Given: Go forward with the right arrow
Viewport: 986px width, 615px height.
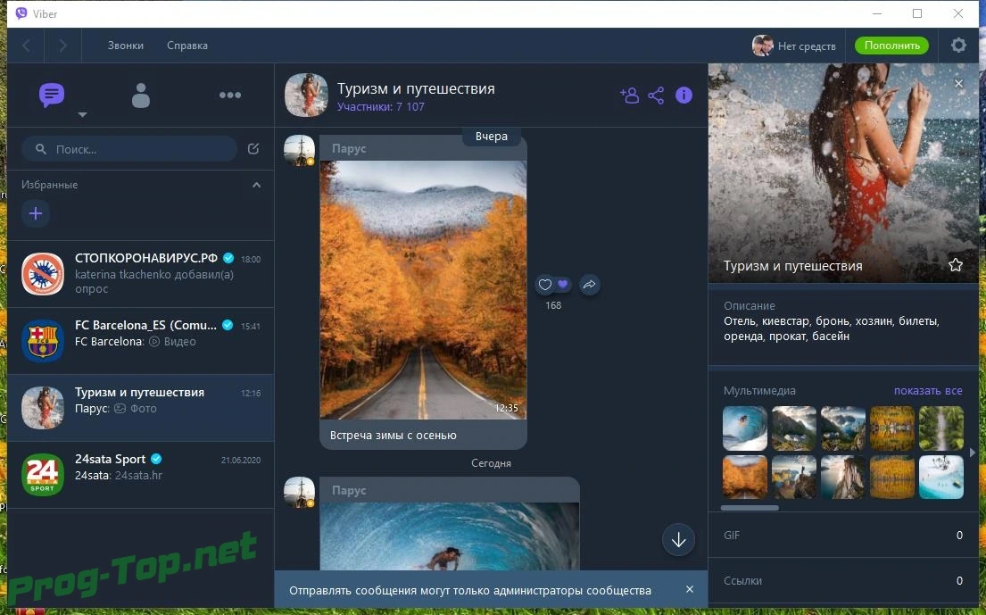Looking at the screenshot, I should click(62, 46).
